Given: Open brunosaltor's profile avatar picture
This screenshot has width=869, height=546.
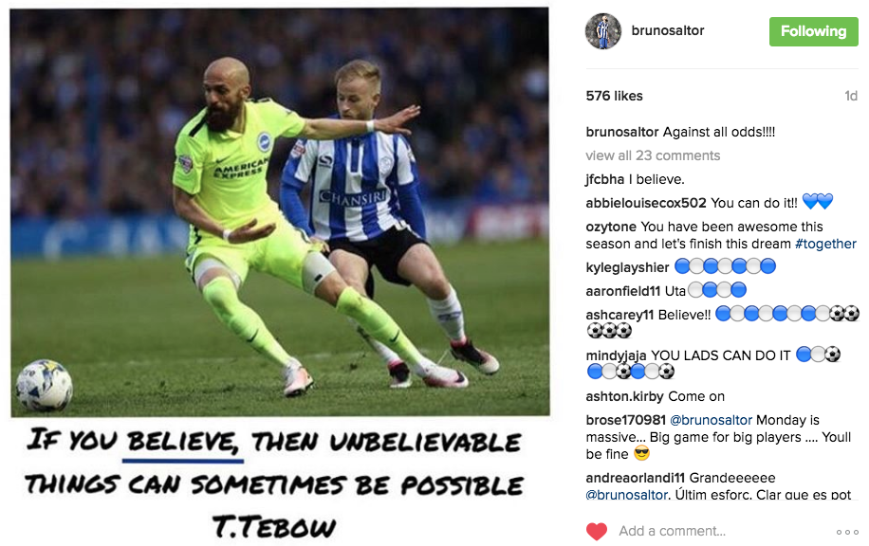Looking at the screenshot, I should click(x=603, y=31).
